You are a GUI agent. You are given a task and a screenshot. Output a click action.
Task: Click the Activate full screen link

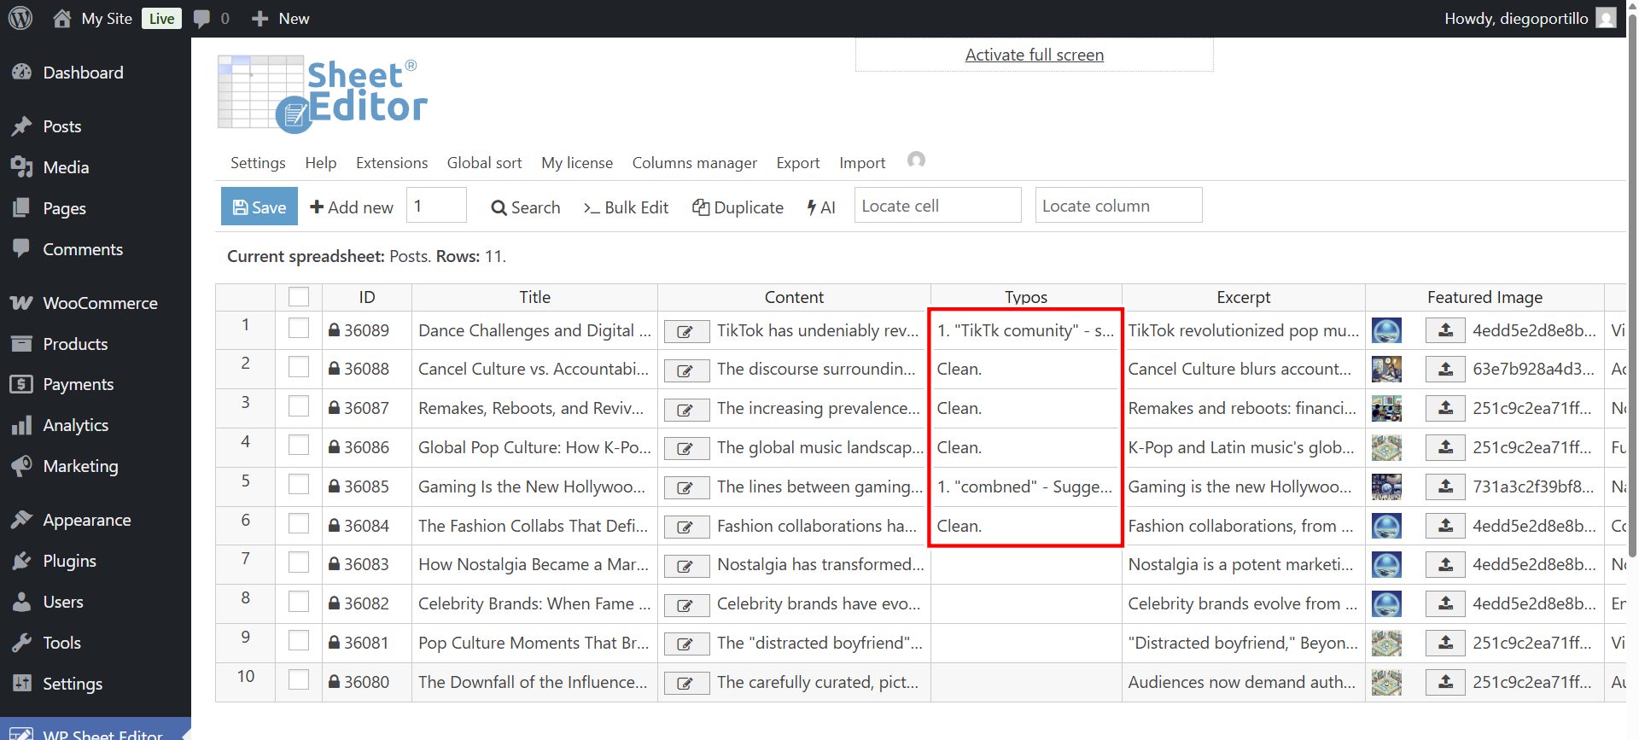click(x=1034, y=55)
